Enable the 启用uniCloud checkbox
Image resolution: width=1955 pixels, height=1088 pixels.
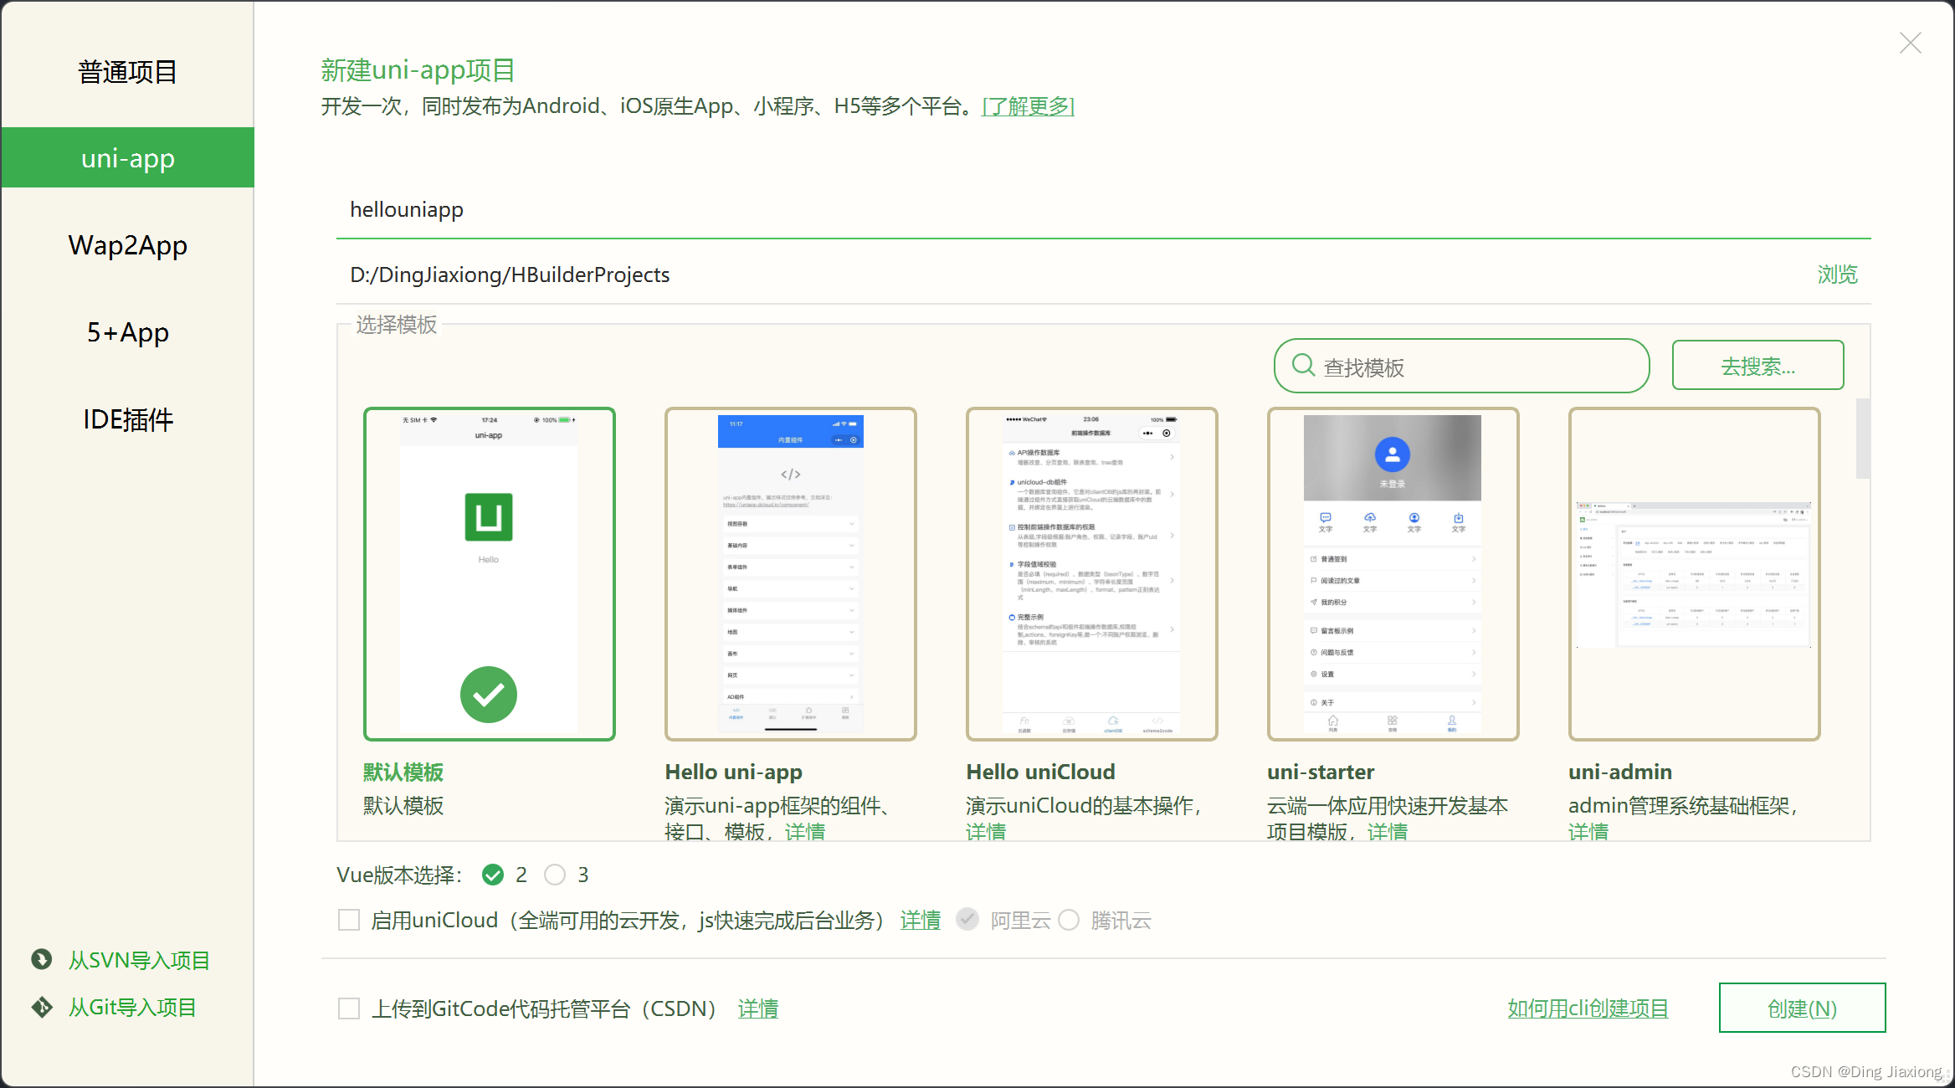tap(349, 920)
